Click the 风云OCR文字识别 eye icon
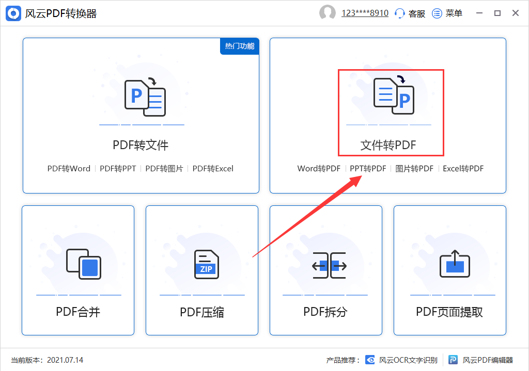The image size is (529, 371). point(370,360)
